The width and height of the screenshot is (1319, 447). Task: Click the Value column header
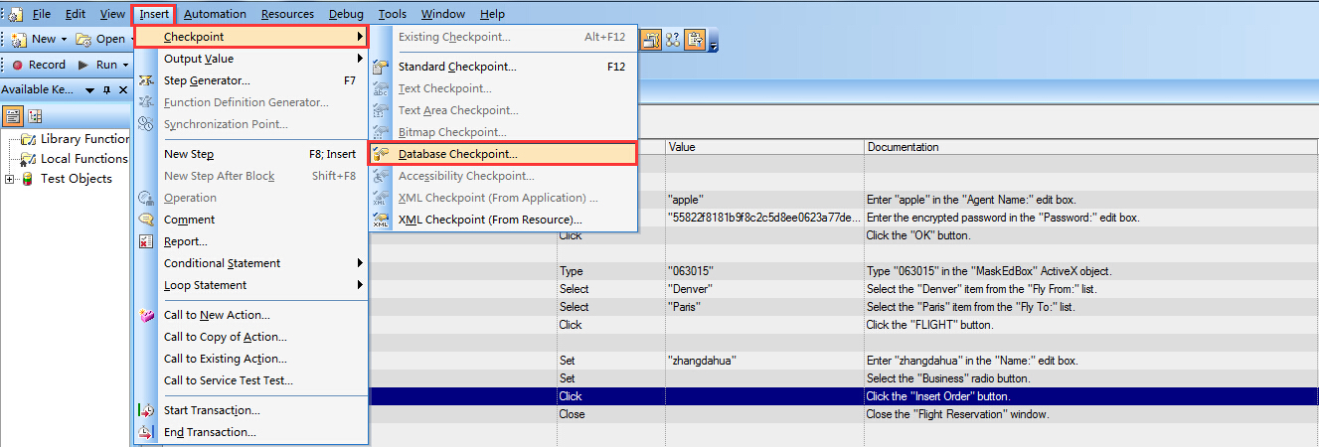(x=764, y=147)
